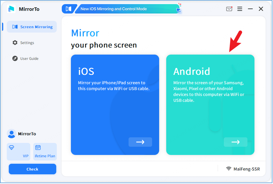
Task: Open the hamburger menu in the title bar
Action: (240, 9)
